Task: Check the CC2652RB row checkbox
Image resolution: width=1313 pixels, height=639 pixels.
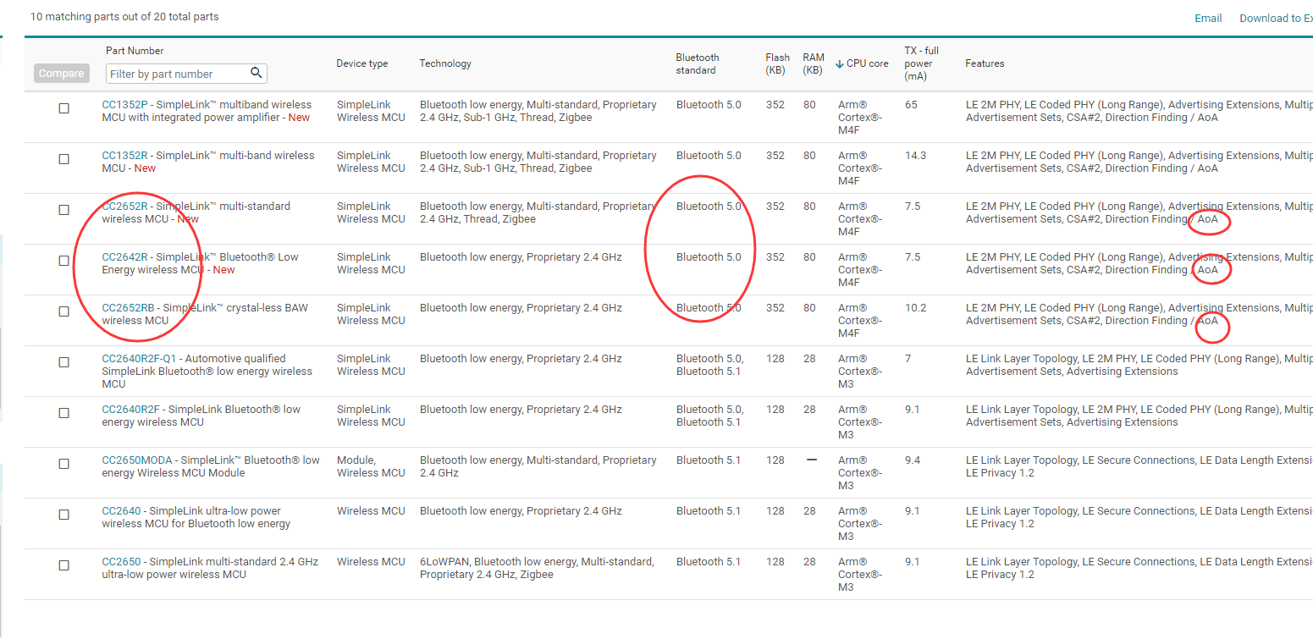Action: coord(63,311)
